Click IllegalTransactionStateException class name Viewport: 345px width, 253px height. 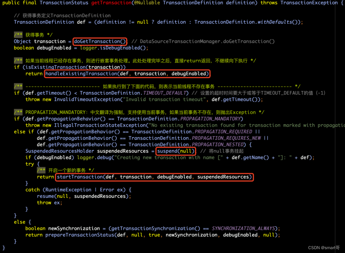point(100,125)
